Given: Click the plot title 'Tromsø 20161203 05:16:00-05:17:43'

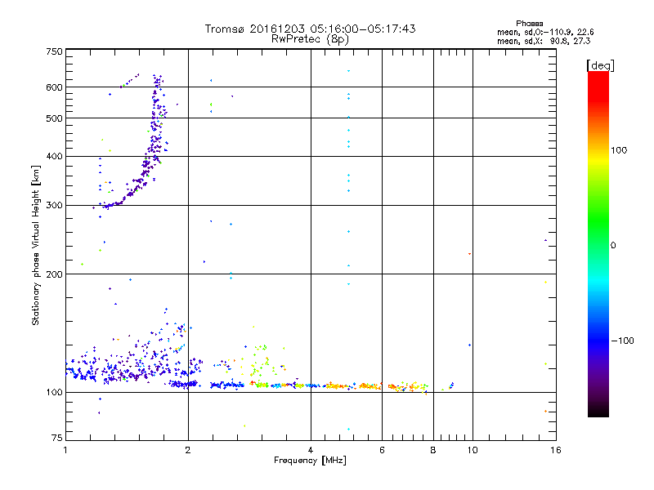Looking at the screenshot, I should click(311, 29).
